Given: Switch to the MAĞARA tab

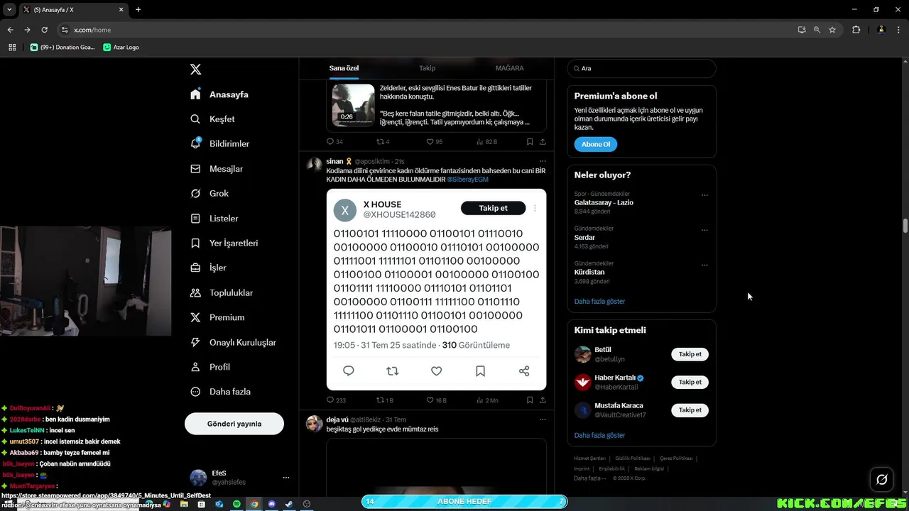Looking at the screenshot, I should point(509,68).
